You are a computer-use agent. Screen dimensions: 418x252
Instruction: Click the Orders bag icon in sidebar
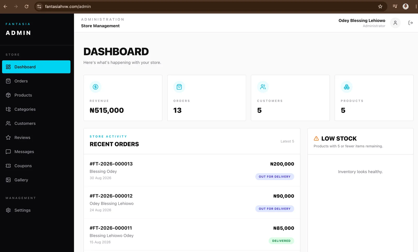pyautogui.click(x=8, y=81)
